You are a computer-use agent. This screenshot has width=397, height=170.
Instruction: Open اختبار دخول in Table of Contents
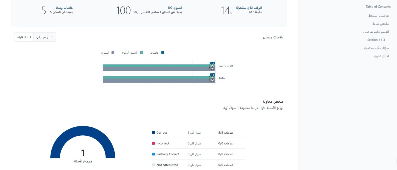click(x=381, y=56)
